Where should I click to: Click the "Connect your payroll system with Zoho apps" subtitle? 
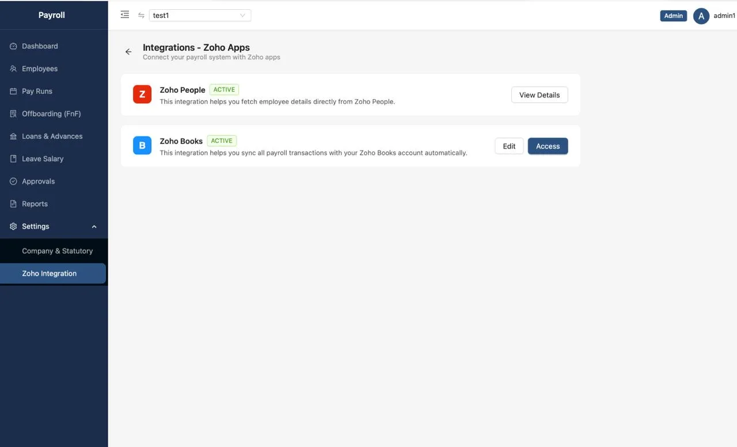[x=211, y=58]
